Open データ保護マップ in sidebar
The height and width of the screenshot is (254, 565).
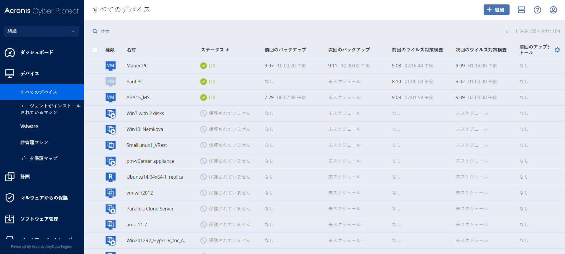point(39,158)
